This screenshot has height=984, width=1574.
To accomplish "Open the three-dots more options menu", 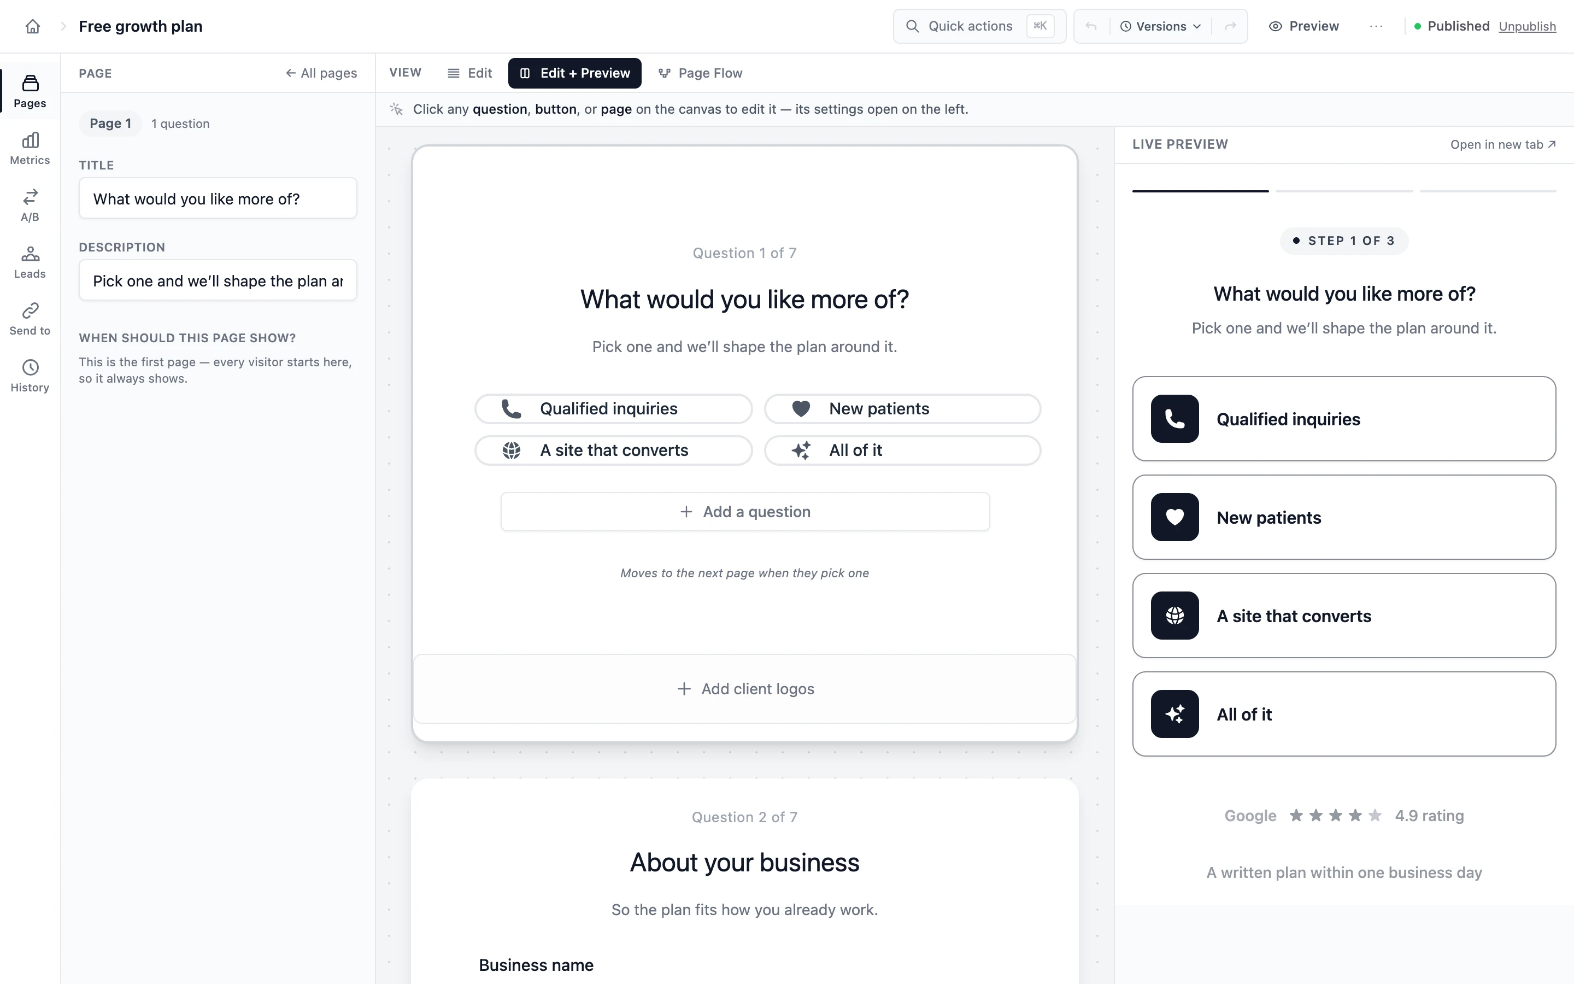I will point(1376,27).
